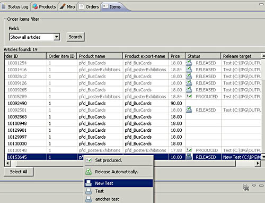Viewport: 265px width, 203px height.
Task: Sort by Order item ID column header
Action: click(61, 56)
